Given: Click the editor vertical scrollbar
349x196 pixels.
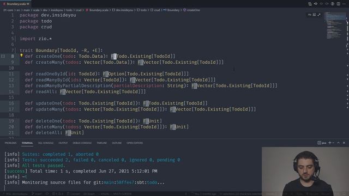Looking at the screenshot, I should [x=347, y=76].
